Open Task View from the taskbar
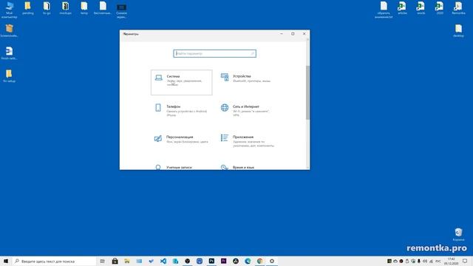The height and width of the screenshot is (266, 473). click(102, 261)
